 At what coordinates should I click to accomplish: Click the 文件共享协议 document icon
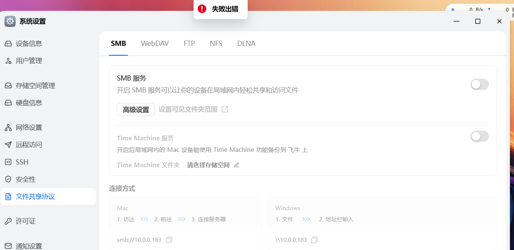pos(8,197)
